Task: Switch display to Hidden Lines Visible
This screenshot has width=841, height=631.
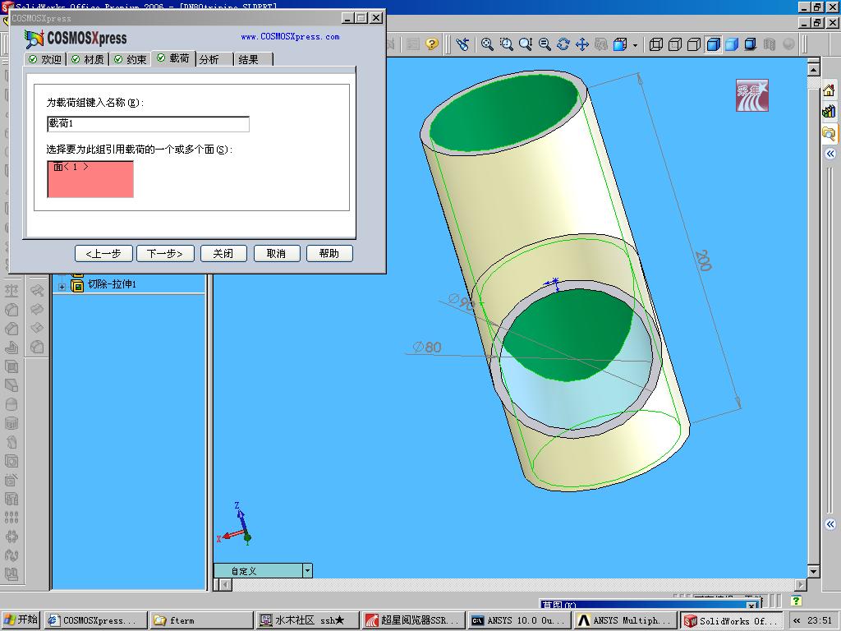Action: (x=675, y=44)
